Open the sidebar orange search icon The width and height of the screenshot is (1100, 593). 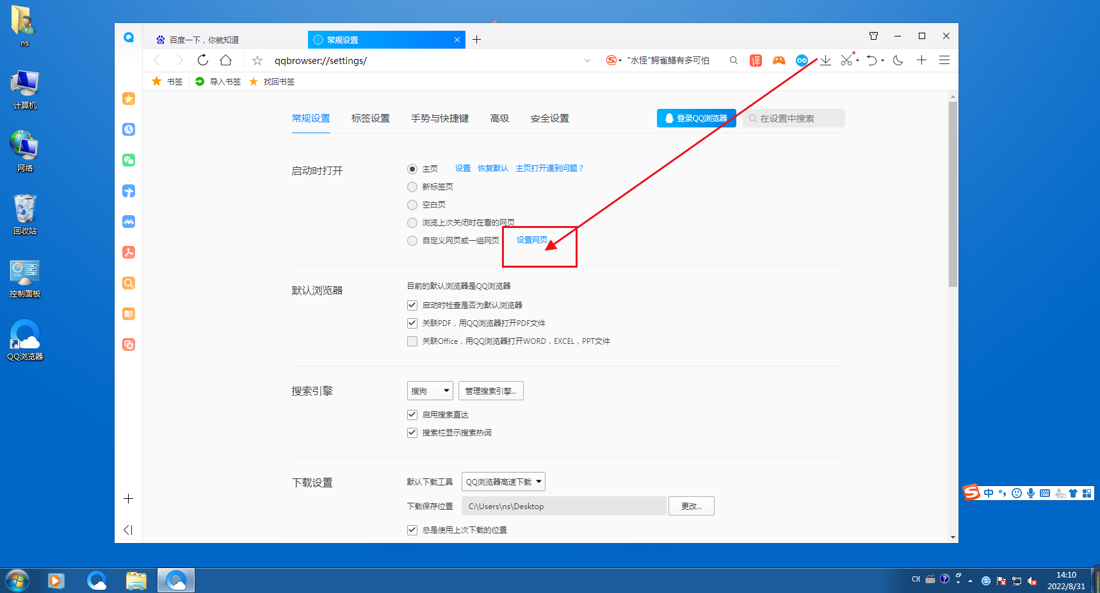129,283
